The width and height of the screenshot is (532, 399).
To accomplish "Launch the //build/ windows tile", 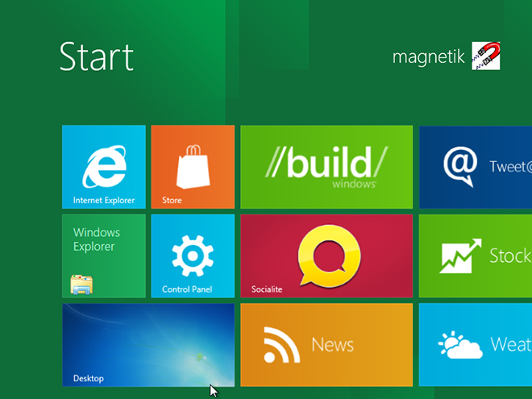I will (326, 167).
